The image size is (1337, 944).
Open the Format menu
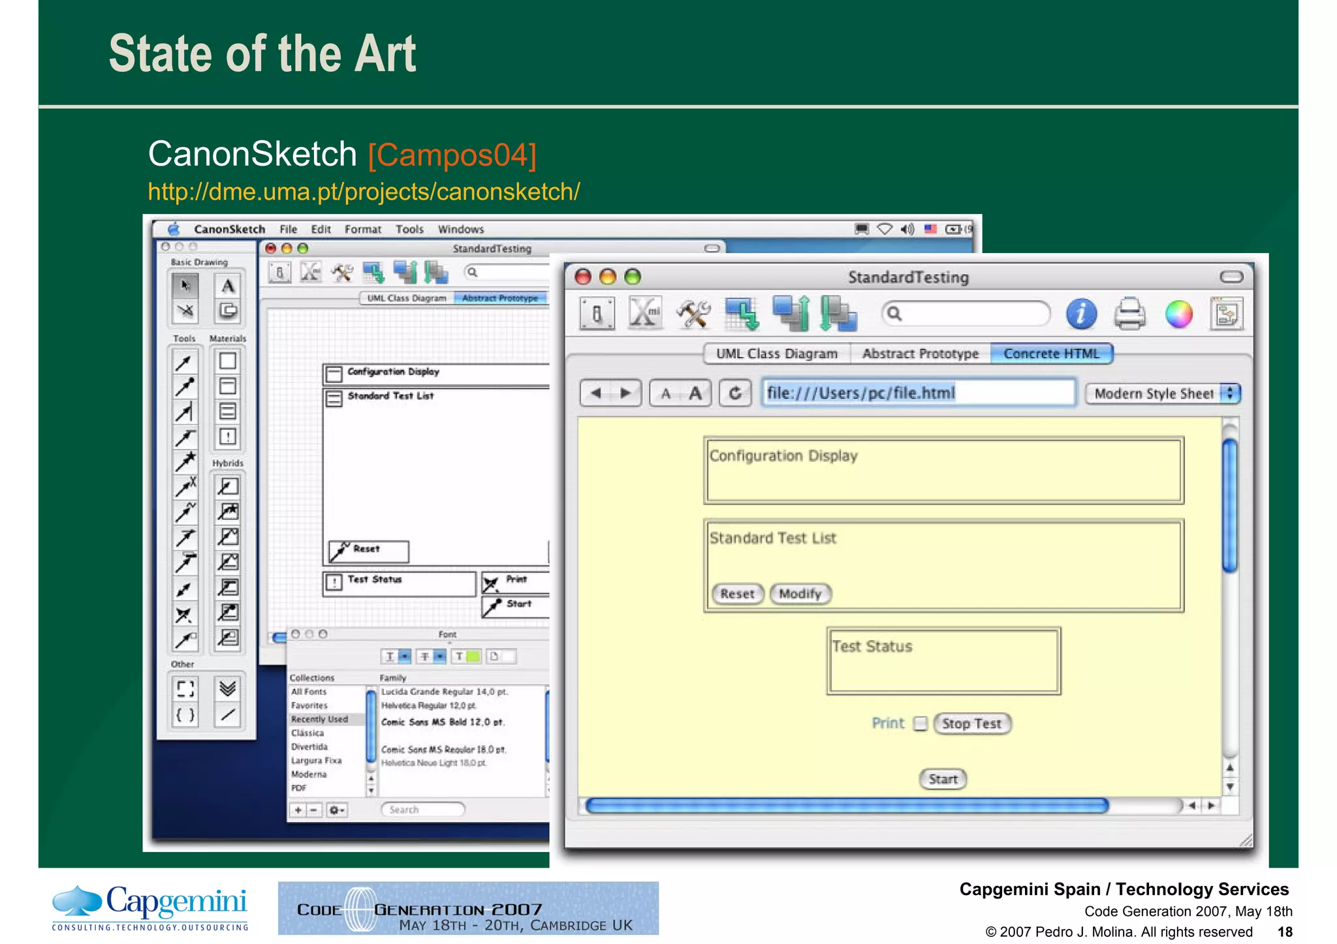tap(363, 229)
